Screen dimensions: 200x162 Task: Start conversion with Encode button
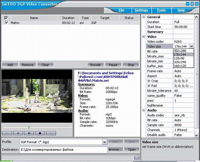[x=95, y=65]
